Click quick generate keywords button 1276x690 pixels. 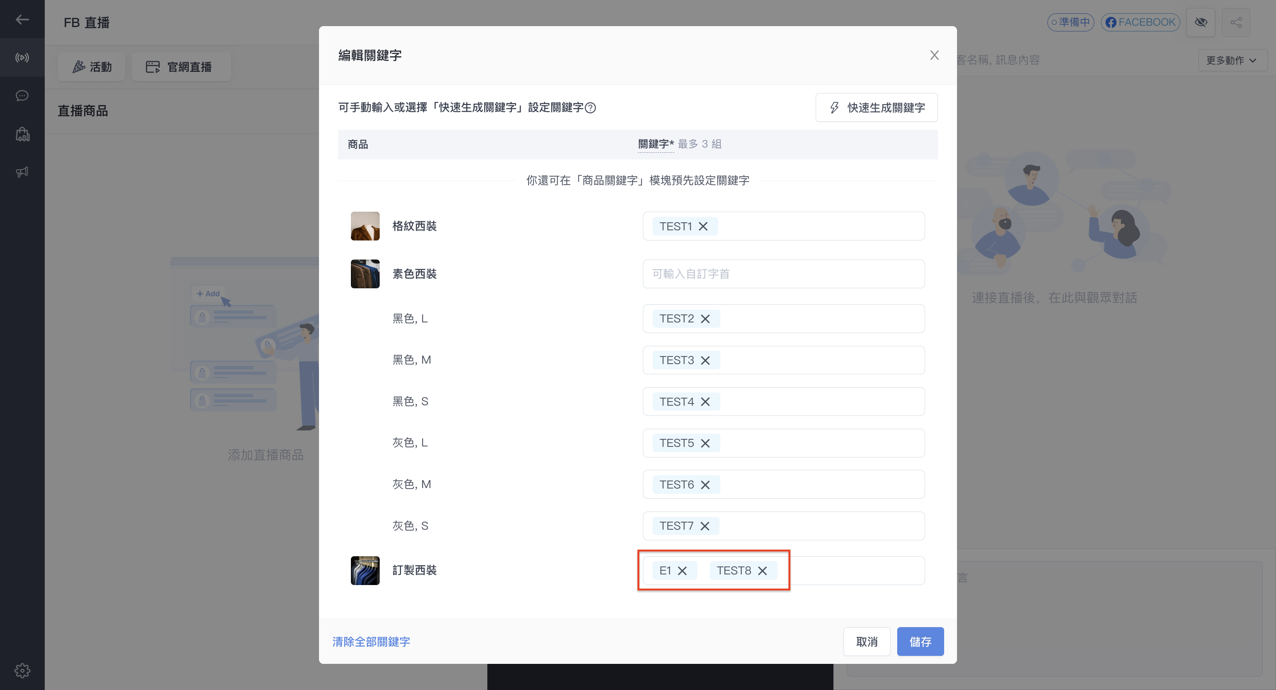(x=876, y=108)
